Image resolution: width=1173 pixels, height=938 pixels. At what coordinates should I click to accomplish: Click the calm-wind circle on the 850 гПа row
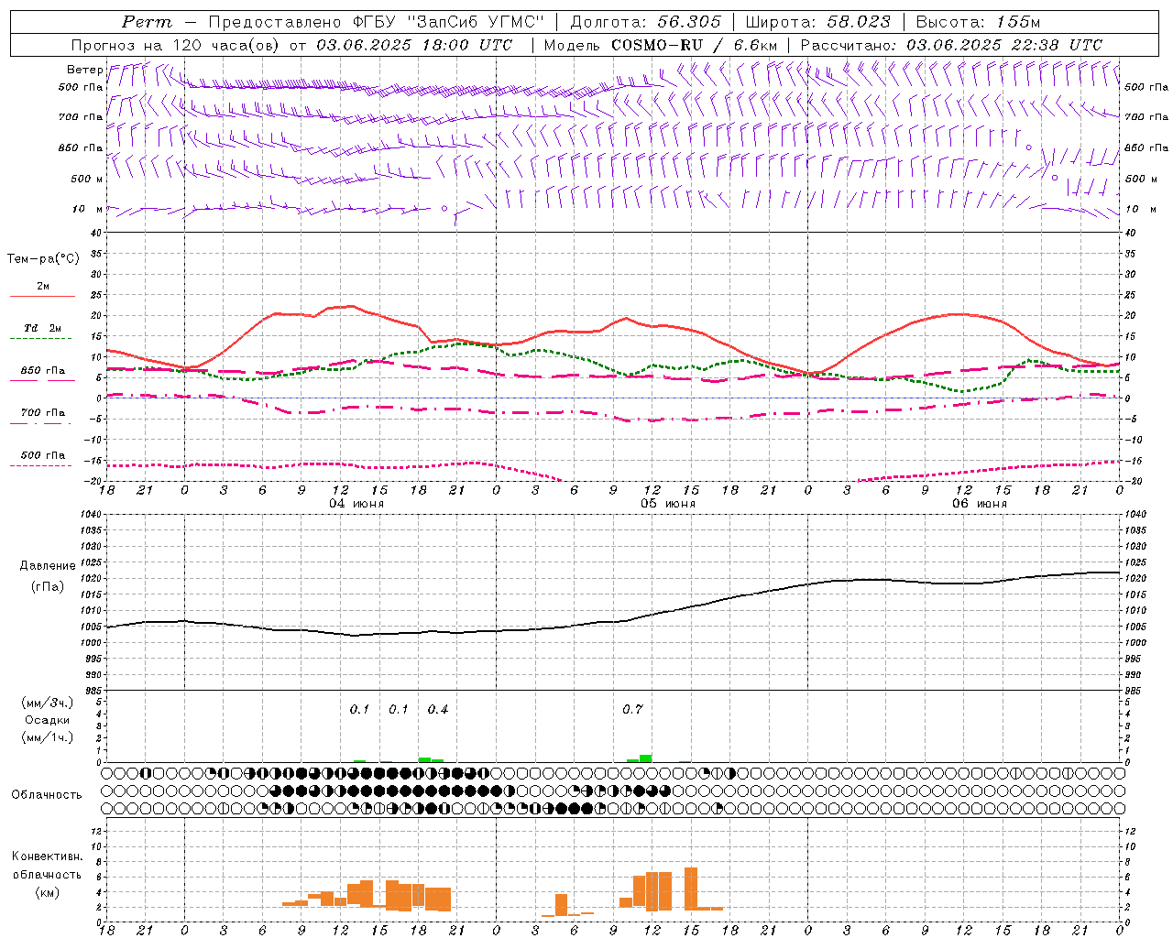click(1028, 147)
